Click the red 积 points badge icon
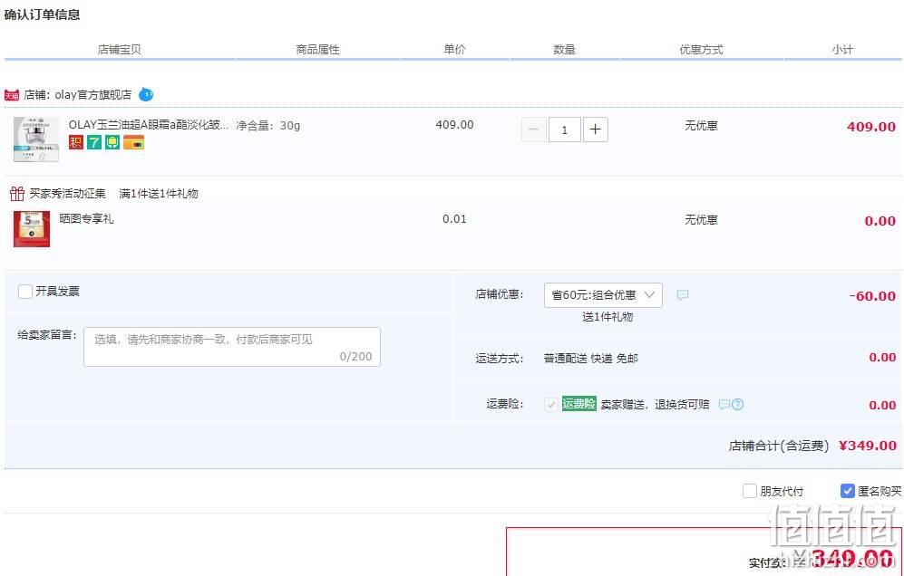This screenshot has width=904, height=576. pyautogui.click(x=75, y=141)
